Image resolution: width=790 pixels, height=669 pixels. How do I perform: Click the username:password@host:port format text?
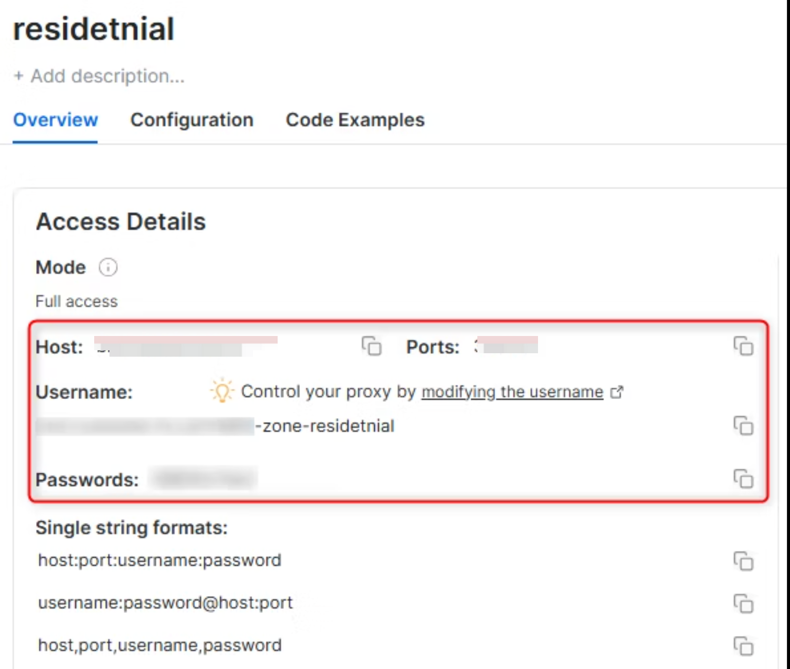(x=165, y=603)
